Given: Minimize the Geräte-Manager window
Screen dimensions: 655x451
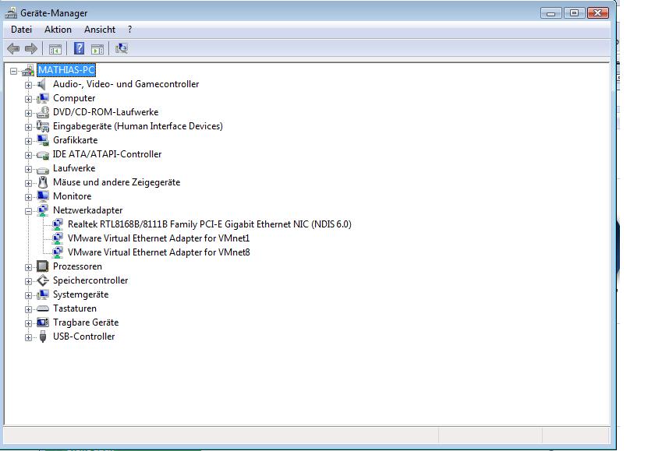Looking at the screenshot, I should [x=551, y=13].
